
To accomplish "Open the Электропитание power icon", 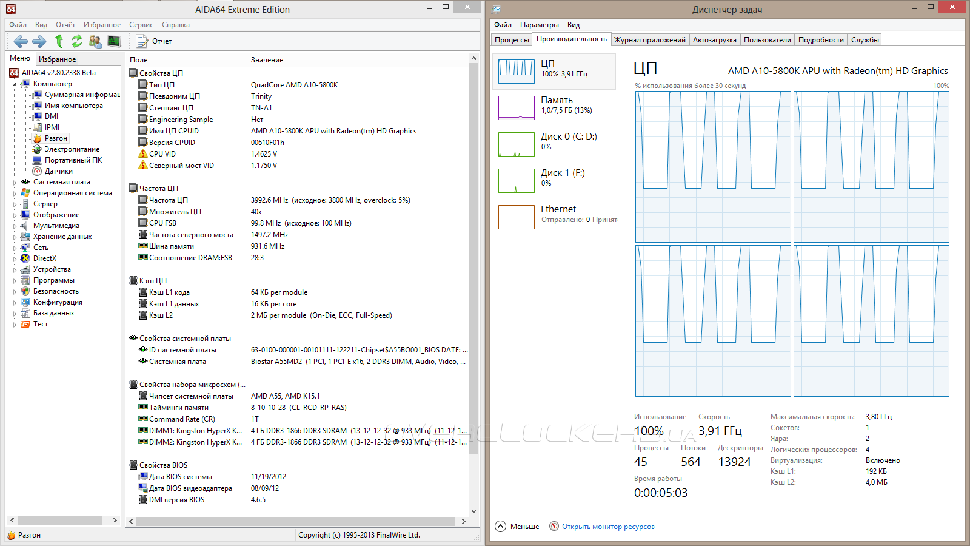I will click(38, 149).
